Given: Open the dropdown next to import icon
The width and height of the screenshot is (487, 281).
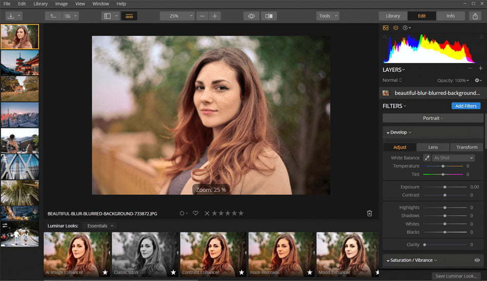Looking at the screenshot, I should click(19, 15).
